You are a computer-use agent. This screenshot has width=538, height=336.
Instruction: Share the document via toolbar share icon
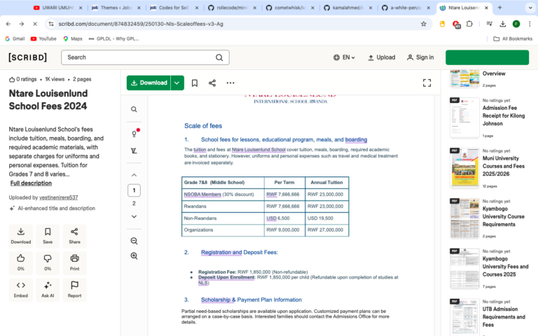[x=212, y=83]
